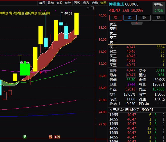This screenshot has height=142, width=166.
Task: Activate the 画线 drawing tool
Action: [77, 3]
